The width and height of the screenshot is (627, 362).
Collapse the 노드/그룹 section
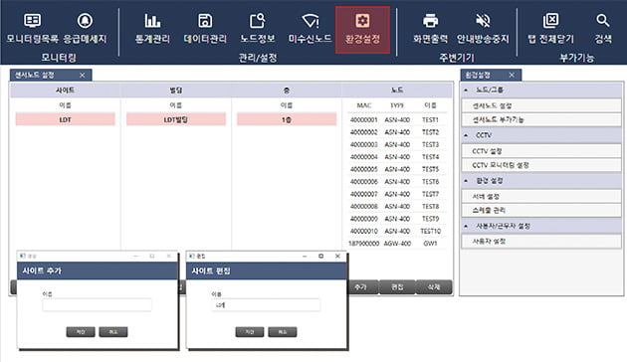(x=466, y=90)
